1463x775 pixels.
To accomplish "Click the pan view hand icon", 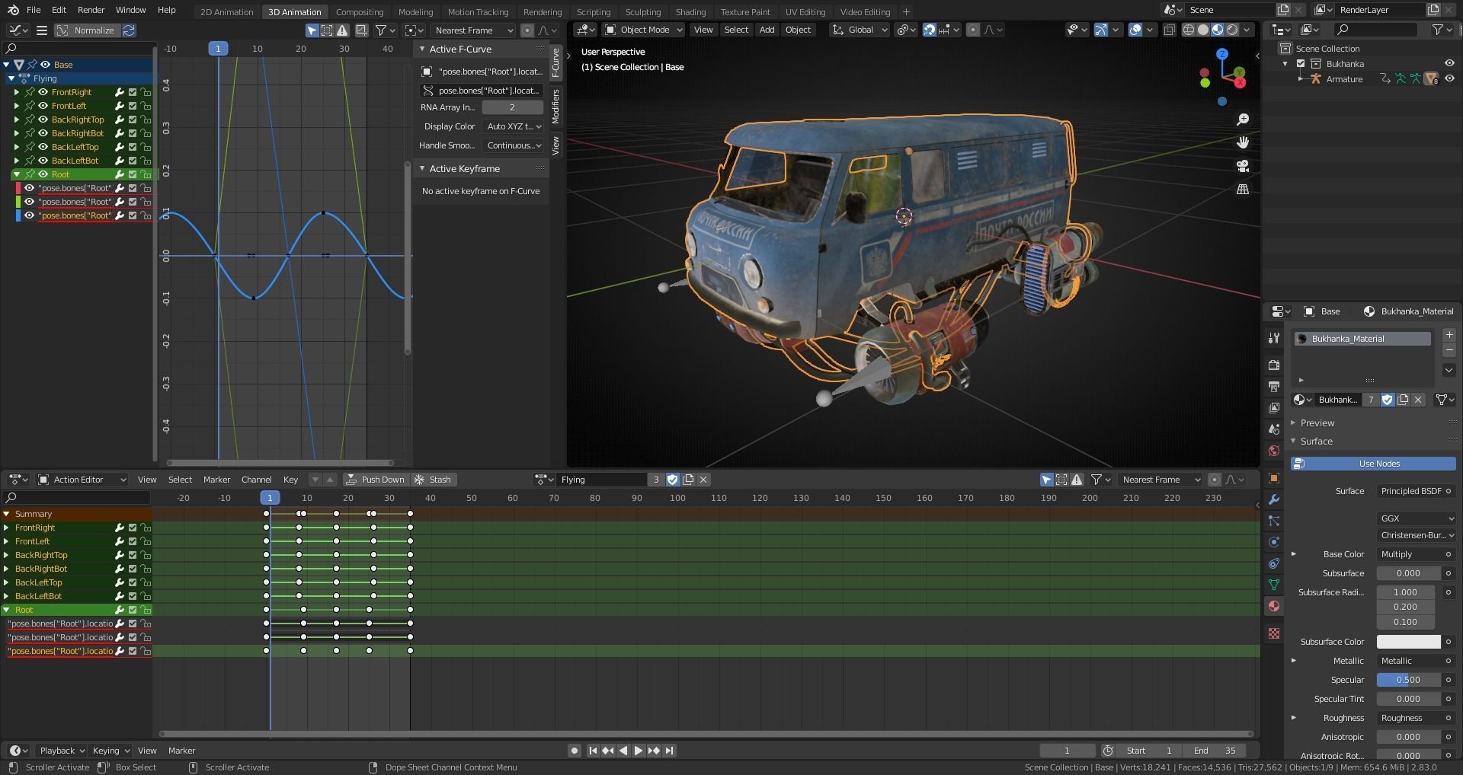I will (x=1243, y=142).
